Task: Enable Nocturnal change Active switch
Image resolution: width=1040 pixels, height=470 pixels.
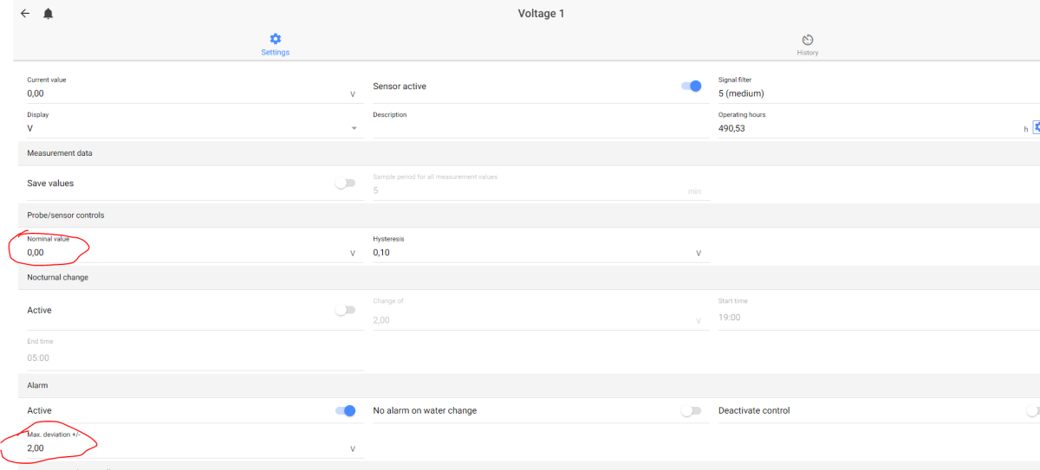Action: pos(345,310)
